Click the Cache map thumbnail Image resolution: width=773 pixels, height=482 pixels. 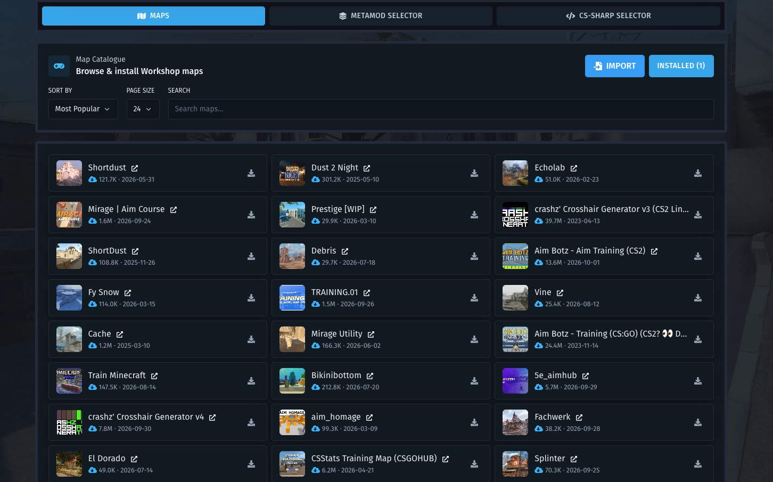[69, 339]
